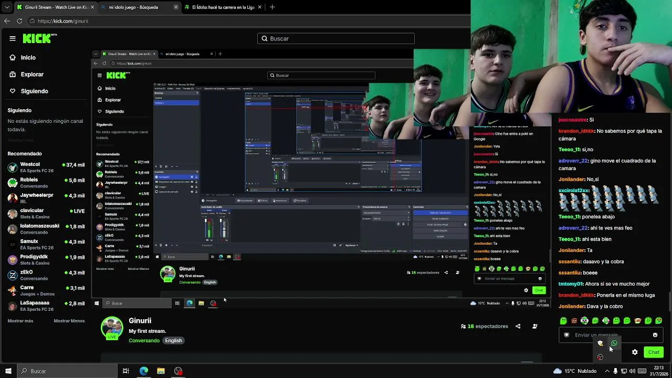Reload the page with the refresh icon
This screenshot has width=672, height=378.
(19, 21)
